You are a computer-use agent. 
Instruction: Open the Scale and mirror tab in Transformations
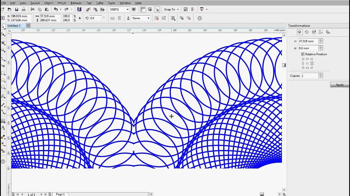click(x=314, y=32)
